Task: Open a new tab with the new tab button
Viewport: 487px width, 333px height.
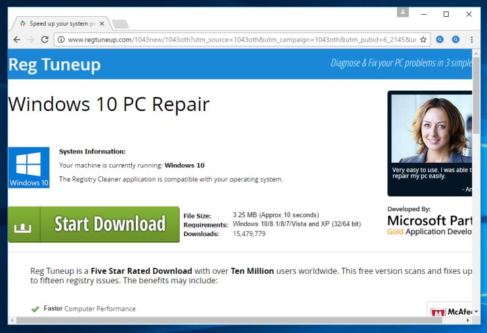Action: tap(120, 24)
